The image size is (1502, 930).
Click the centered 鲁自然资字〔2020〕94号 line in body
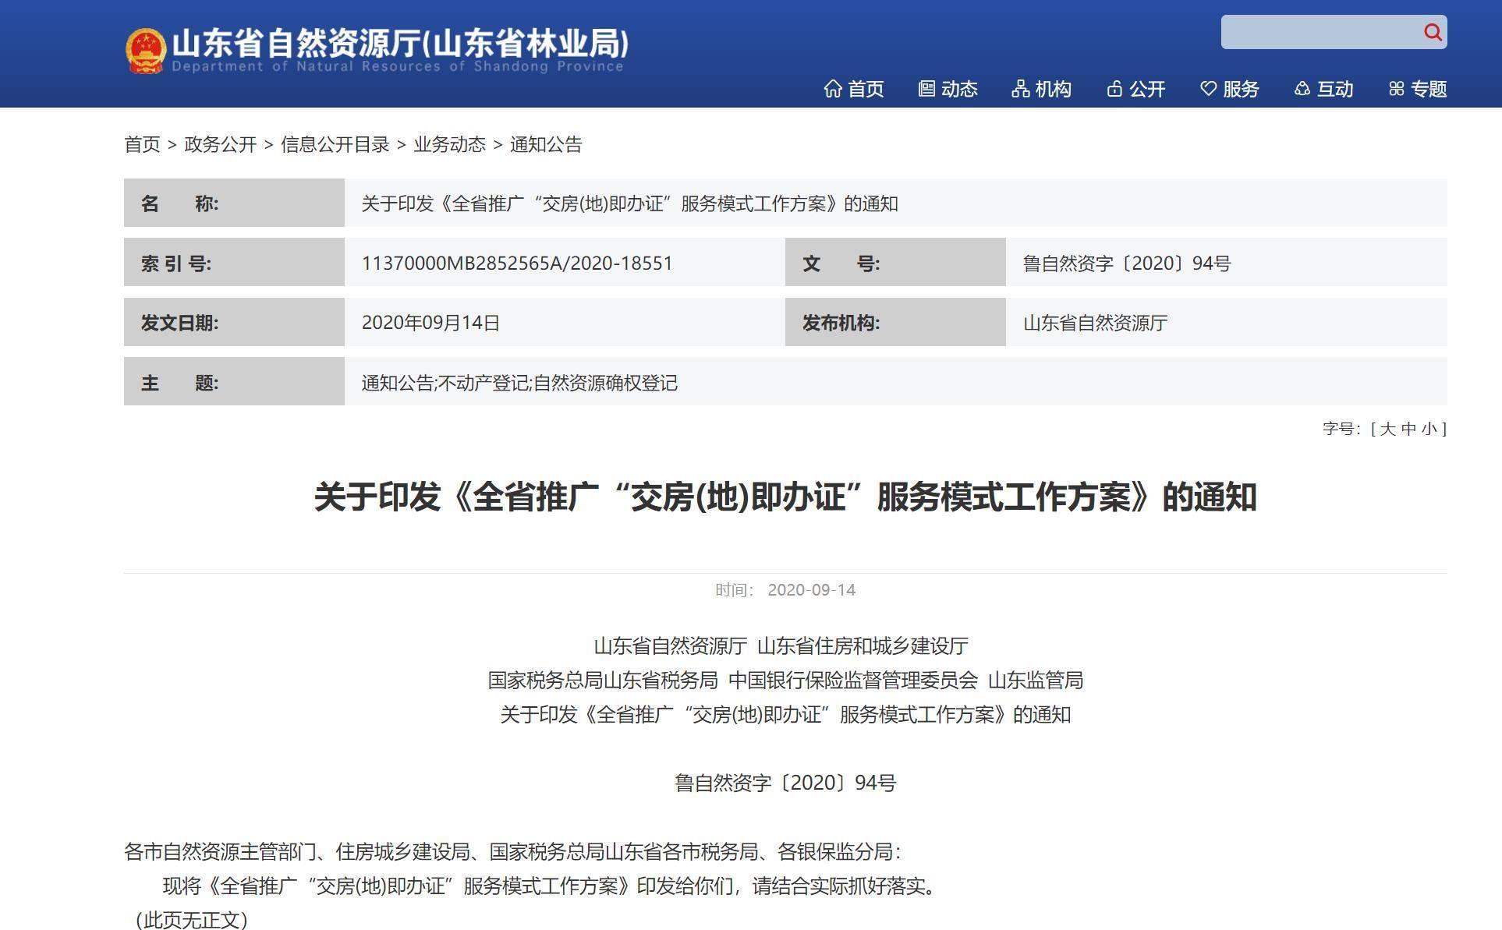click(785, 783)
